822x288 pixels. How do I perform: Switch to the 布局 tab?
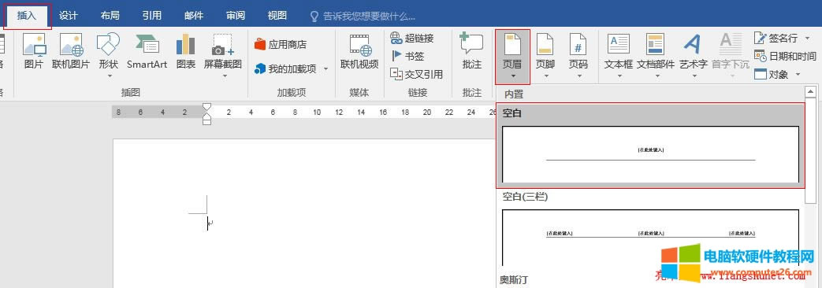click(110, 15)
